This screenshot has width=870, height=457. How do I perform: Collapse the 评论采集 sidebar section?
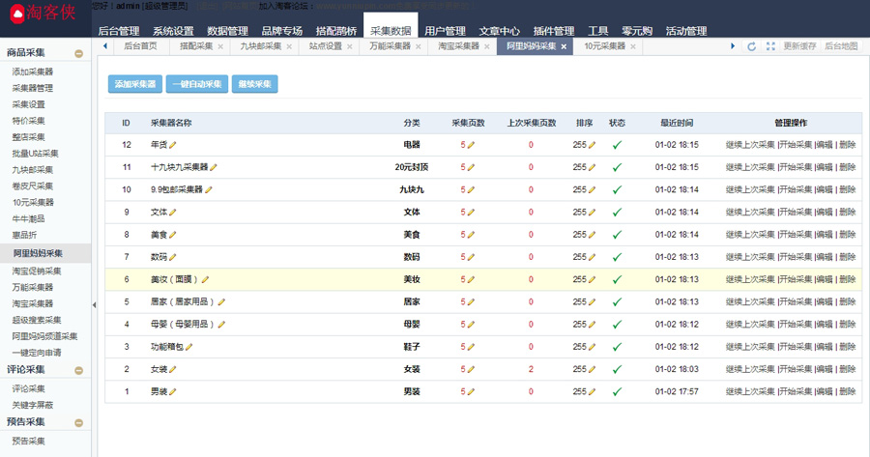[79, 370]
